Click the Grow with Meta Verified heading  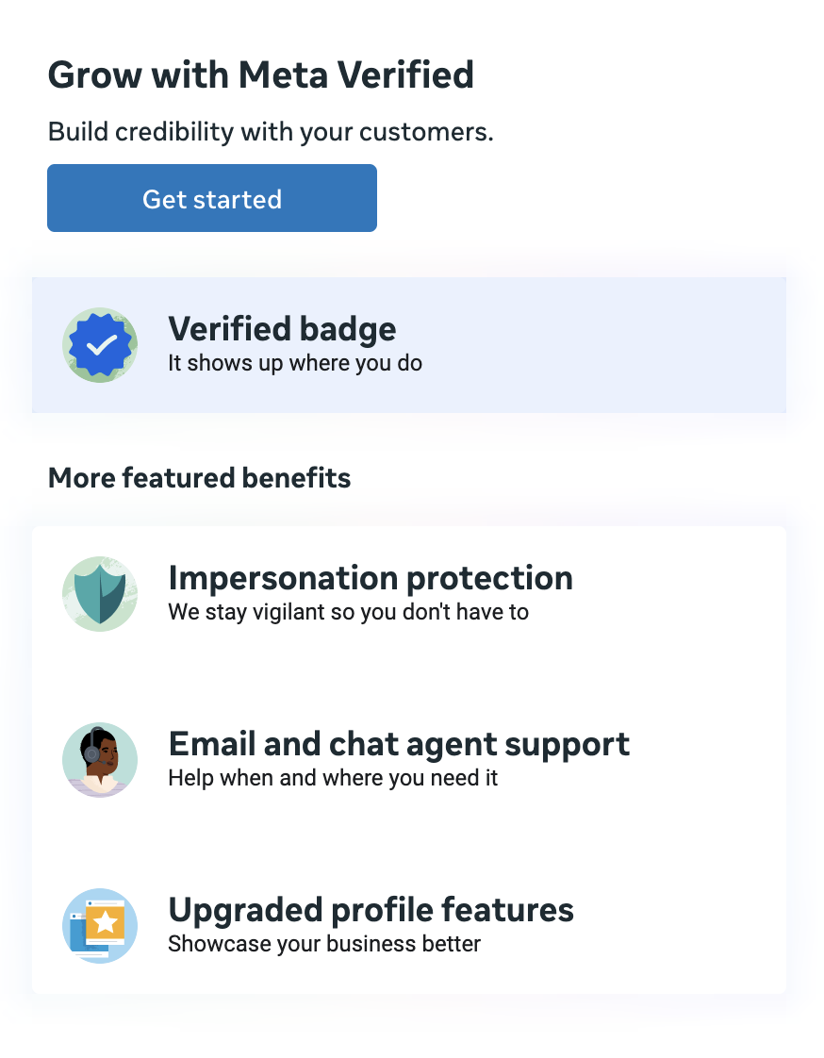260,74
